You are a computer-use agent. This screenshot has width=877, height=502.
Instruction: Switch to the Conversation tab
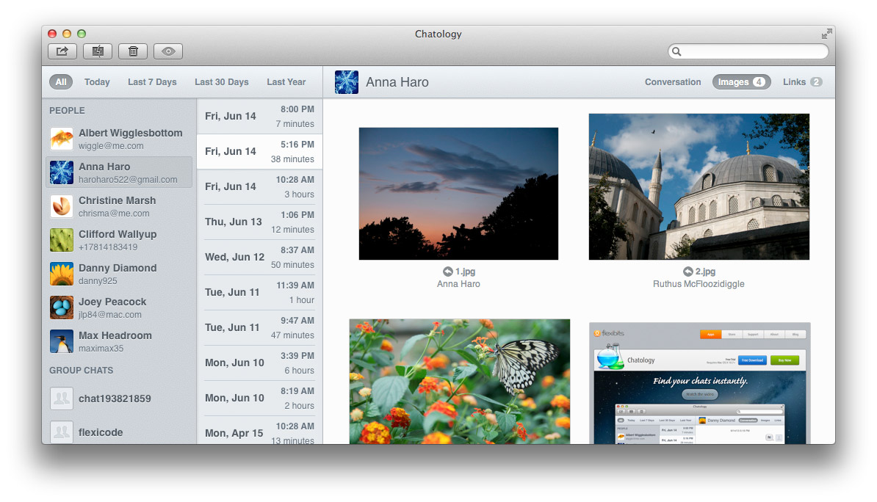[x=673, y=82]
